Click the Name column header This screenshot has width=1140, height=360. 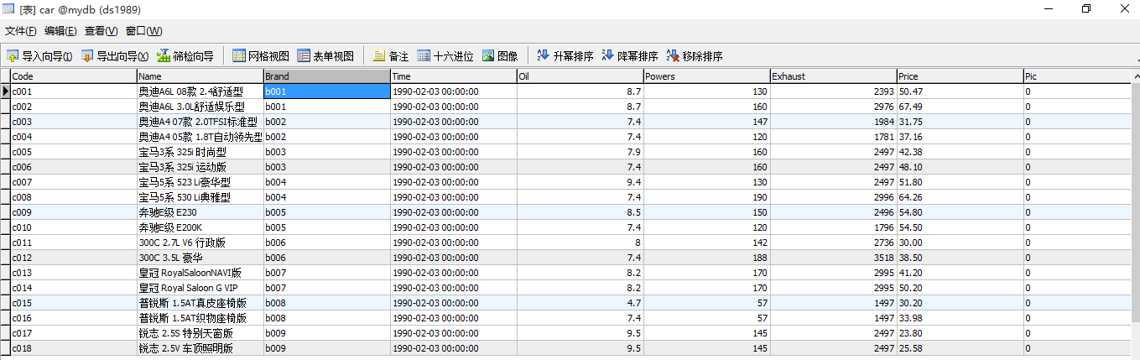click(200, 76)
